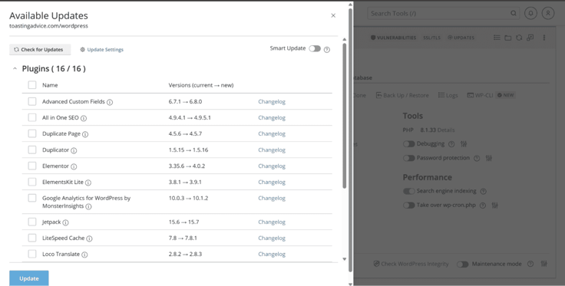565x286 pixels.
Task: Collapse the Plugins section chevron
Action: tap(15, 68)
